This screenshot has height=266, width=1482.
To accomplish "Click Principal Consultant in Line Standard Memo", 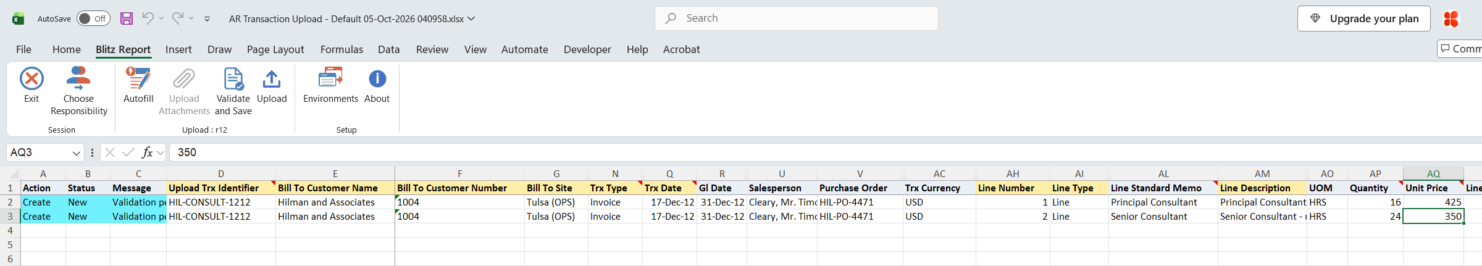I will [1163, 202].
